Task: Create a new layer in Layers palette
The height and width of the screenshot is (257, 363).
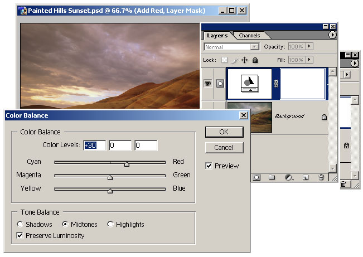Action: (306, 178)
